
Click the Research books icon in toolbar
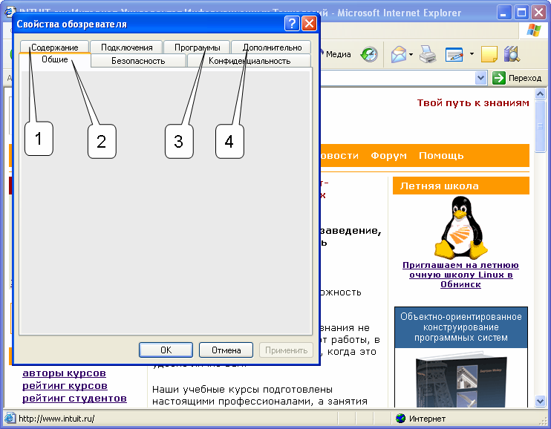(512, 54)
